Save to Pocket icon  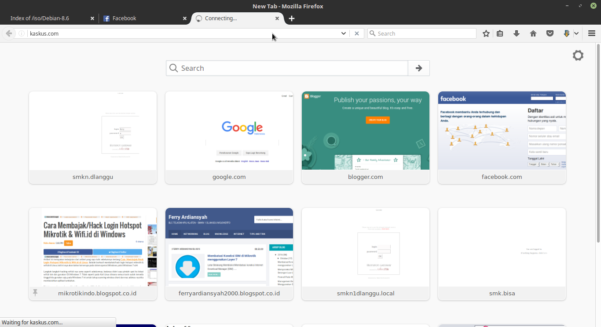pos(550,33)
